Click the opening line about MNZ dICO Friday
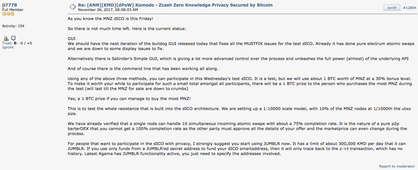 point(111,19)
